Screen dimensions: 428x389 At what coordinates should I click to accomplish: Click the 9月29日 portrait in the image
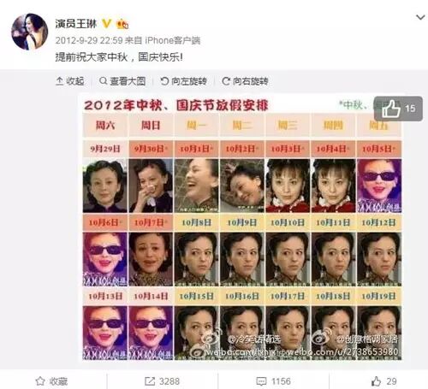[x=105, y=186]
